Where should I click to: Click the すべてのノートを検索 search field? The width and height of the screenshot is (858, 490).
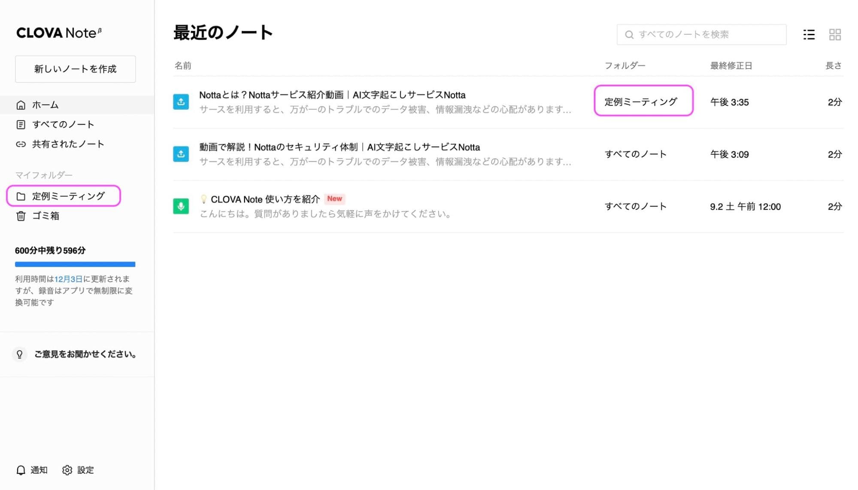coord(701,35)
